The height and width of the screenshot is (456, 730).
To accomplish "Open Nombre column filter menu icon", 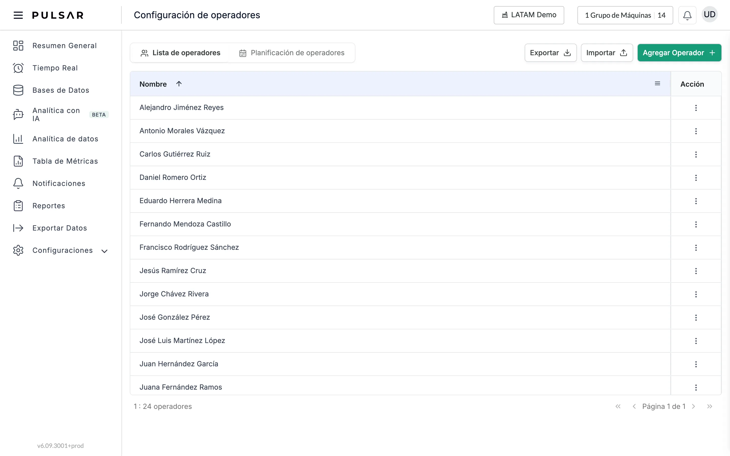I will (x=657, y=84).
